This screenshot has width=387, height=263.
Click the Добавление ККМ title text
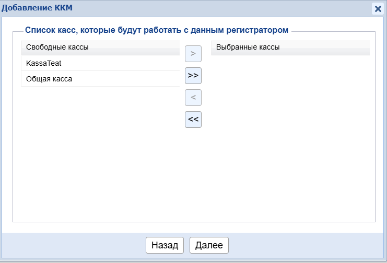(38, 8)
